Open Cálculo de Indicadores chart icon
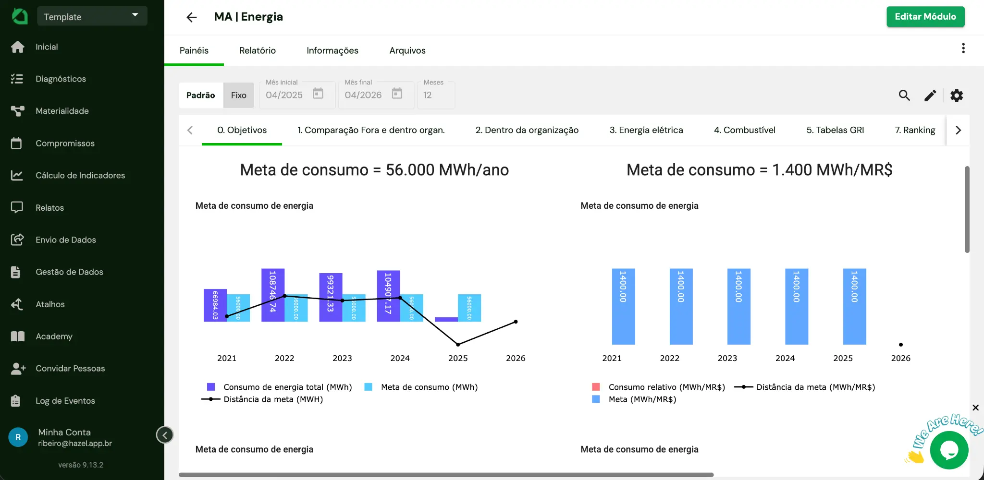 point(17,175)
